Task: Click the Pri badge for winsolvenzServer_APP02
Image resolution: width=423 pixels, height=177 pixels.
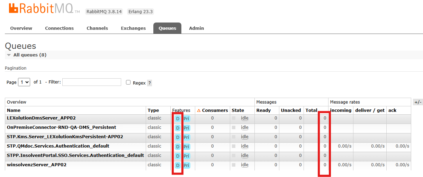Action: (x=186, y=165)
